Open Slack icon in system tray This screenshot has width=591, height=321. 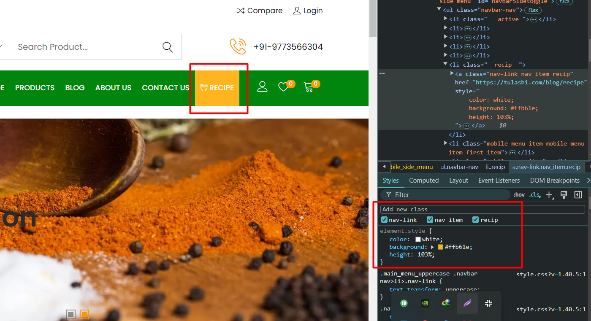coord(488,303)
